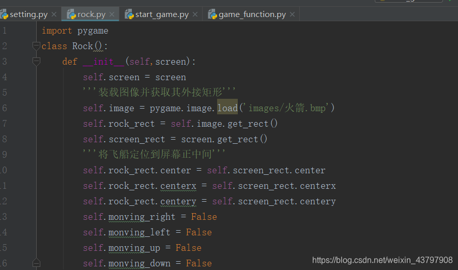Click the __init__ method name
This screenshot has height=270, width=458.
click(x=103, y=62)
